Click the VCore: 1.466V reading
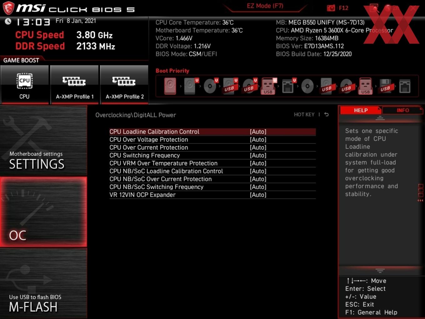Screen dimensions: 425x319 [x=174, y=38]
